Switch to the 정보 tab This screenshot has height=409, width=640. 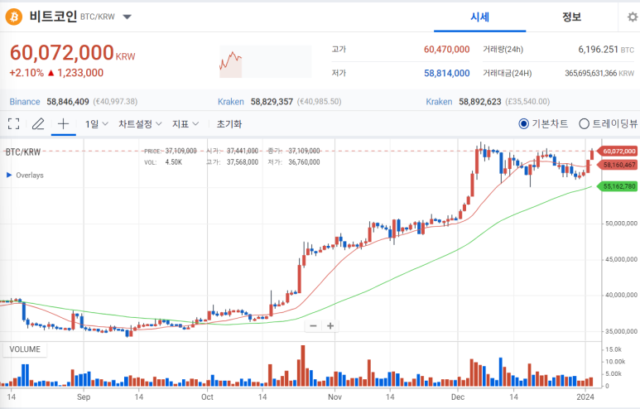point(571,17)
